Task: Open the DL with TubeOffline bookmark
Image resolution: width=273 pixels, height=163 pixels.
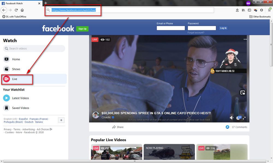Action: coord(14,17)
